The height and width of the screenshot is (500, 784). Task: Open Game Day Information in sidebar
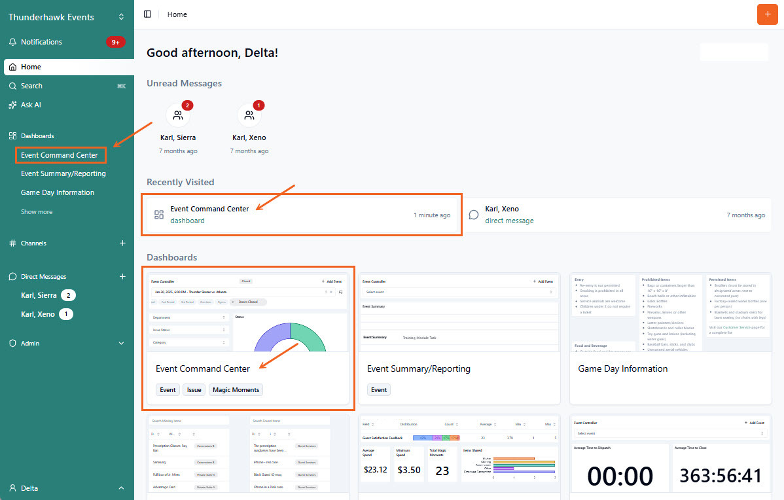(x=58, y=192)
